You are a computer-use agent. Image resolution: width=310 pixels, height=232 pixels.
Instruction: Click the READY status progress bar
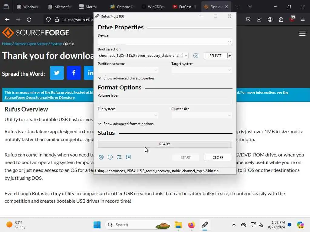165,144
